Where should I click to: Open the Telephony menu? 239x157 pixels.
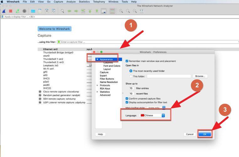[99, 2]
